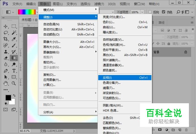Expand the gradient picker arrow
Viewport: 196px width, 134px height.
click(x=37, y=12)
